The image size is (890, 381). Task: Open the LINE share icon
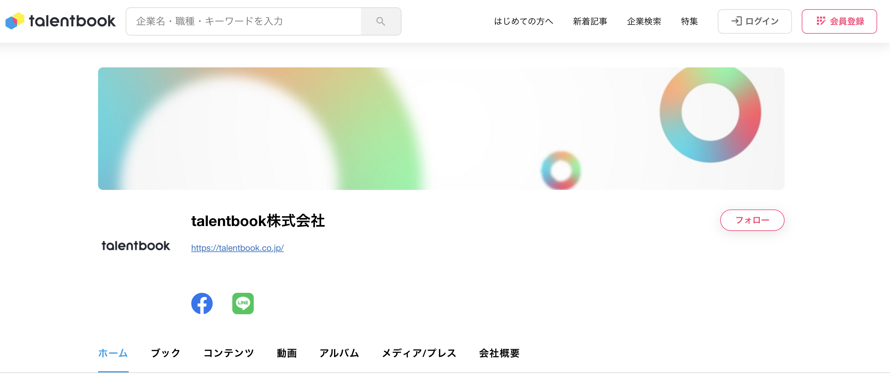[243, 303]
